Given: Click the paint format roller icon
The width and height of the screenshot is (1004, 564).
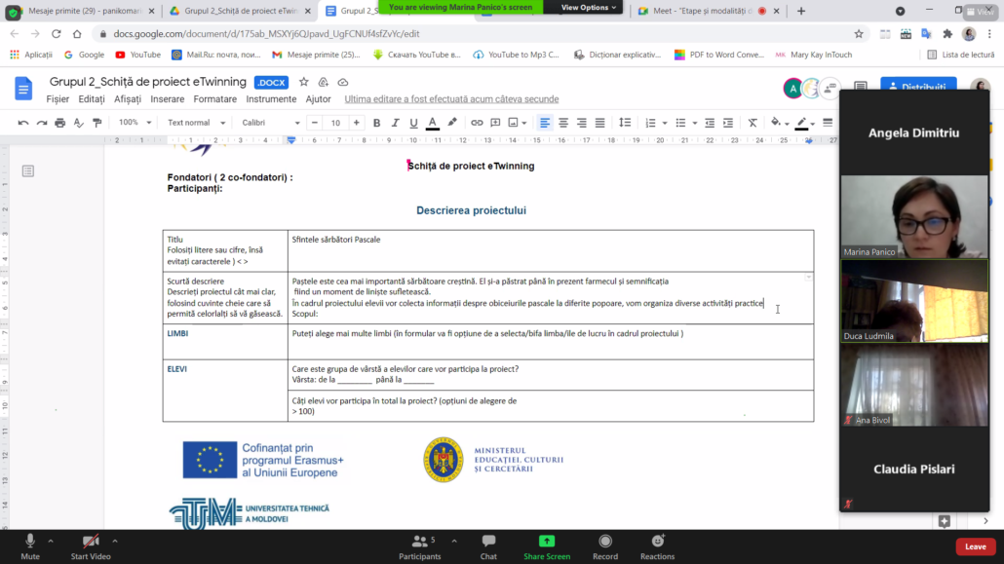Looking at the screenshot, I should coord(97,123).
